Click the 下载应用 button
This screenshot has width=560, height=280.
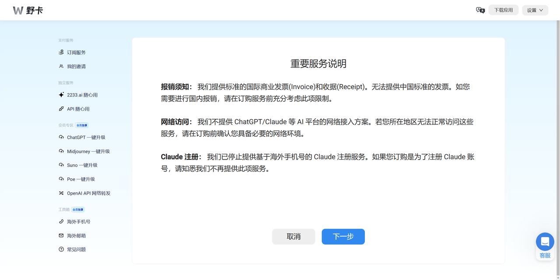pyautogui.click(x=504, y=10)
